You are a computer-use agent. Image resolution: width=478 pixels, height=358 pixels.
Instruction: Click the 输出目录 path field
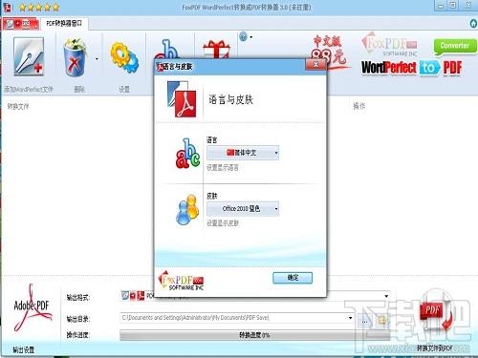[233, 318]
